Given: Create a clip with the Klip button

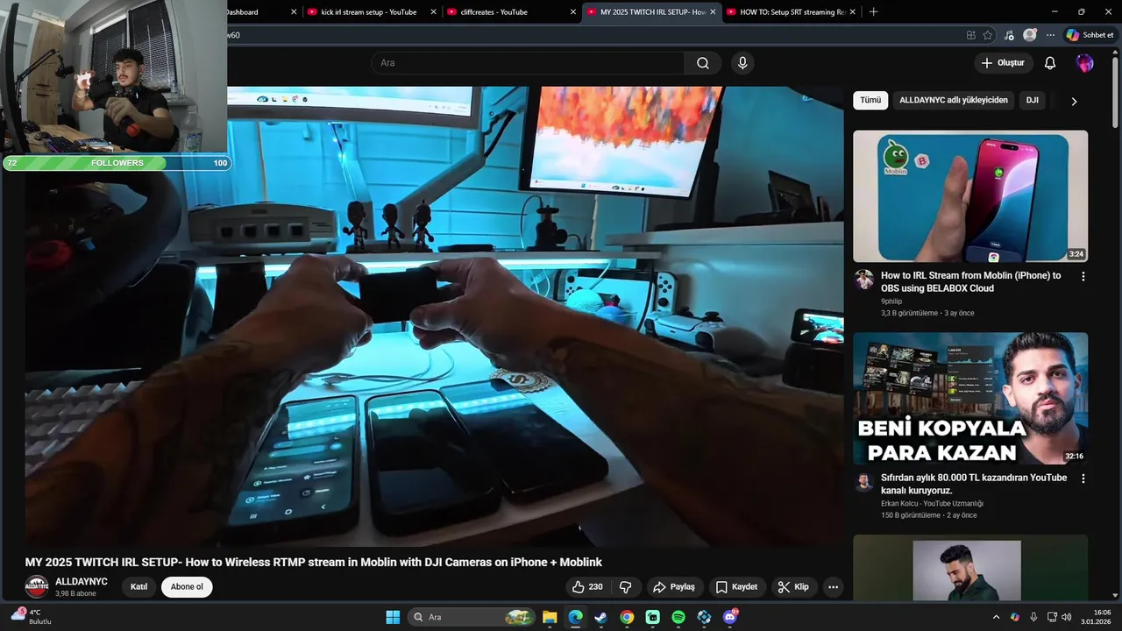Looking at the screenshot, I should (793, 587).
